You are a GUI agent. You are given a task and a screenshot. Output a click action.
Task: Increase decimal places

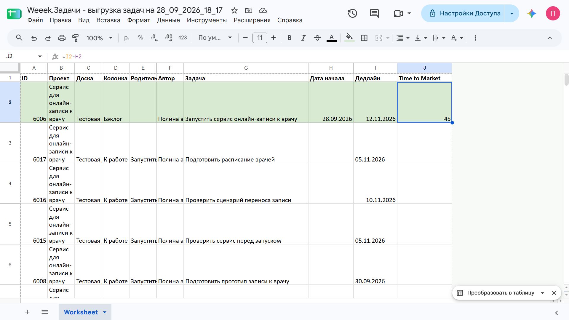[169, 38]
